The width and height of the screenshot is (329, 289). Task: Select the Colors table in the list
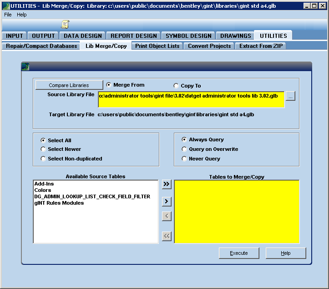click(43, 190)
